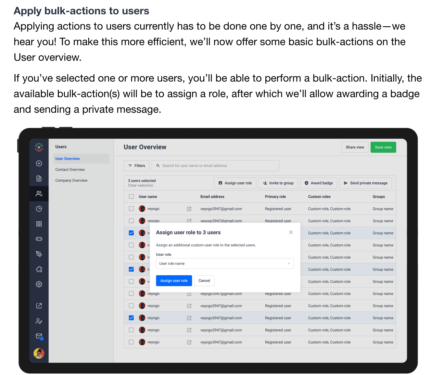The image size is (430, 375).
Task: Switch to Contact Overview menu item
Action: click(x=70, y=170)
